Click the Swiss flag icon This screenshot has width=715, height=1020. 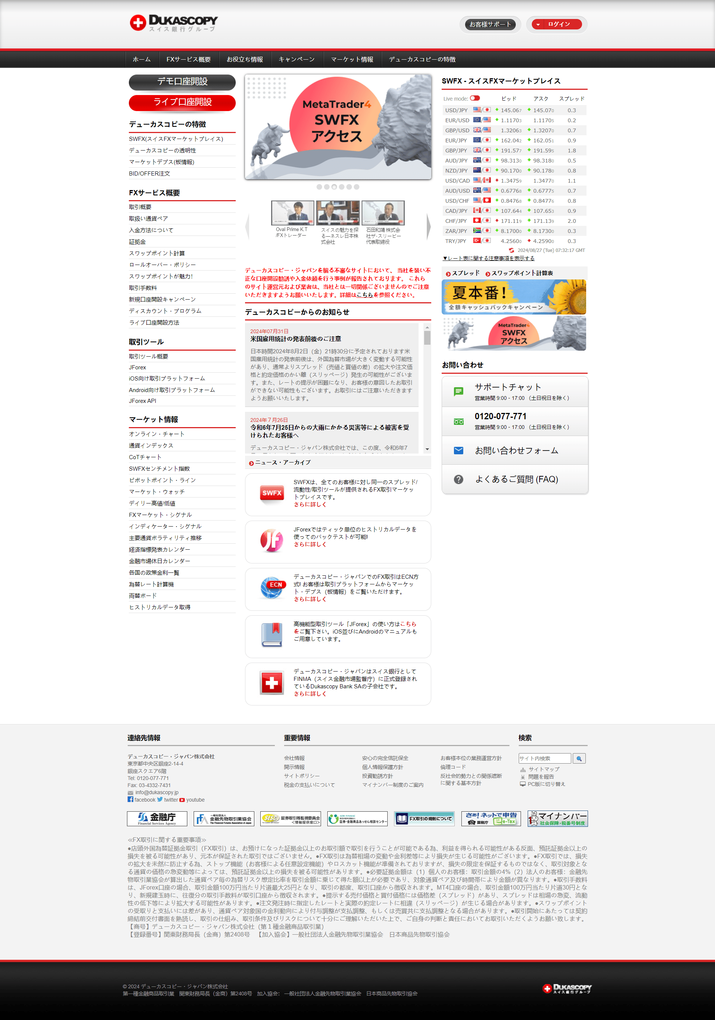tap(271, 682)
